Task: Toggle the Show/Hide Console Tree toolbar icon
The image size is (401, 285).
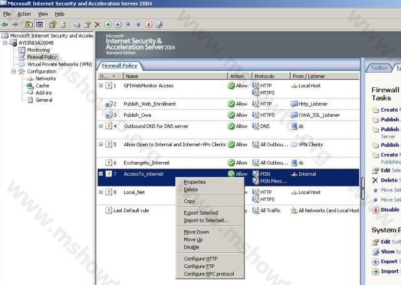Action: point(39,24)
